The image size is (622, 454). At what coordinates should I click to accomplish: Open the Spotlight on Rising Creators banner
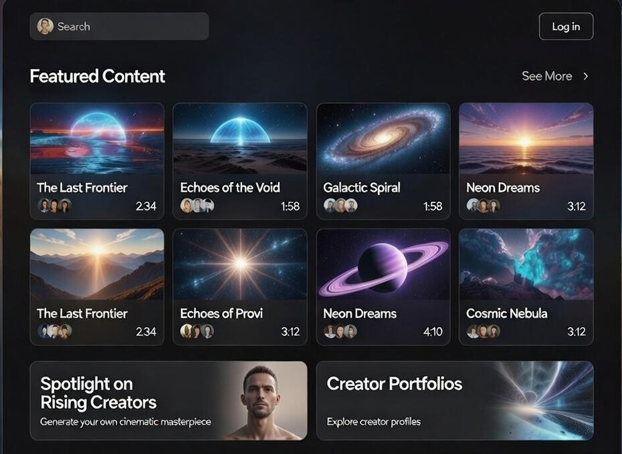pyautogui.click(x=169, y=401)
